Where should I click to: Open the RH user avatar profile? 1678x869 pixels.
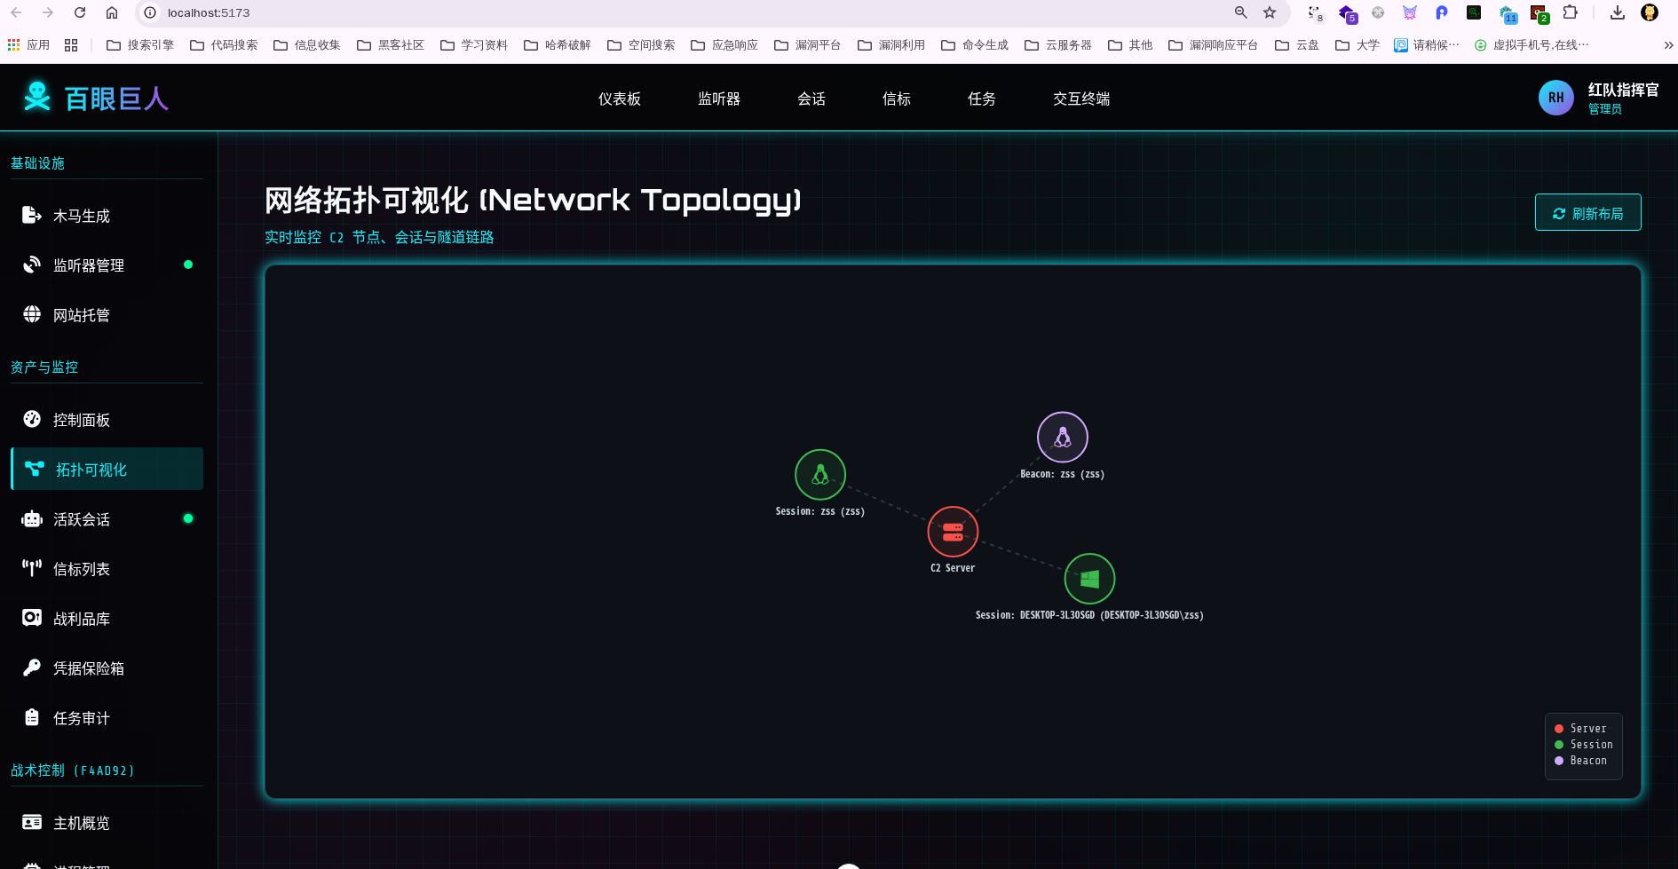(1555, 98)
